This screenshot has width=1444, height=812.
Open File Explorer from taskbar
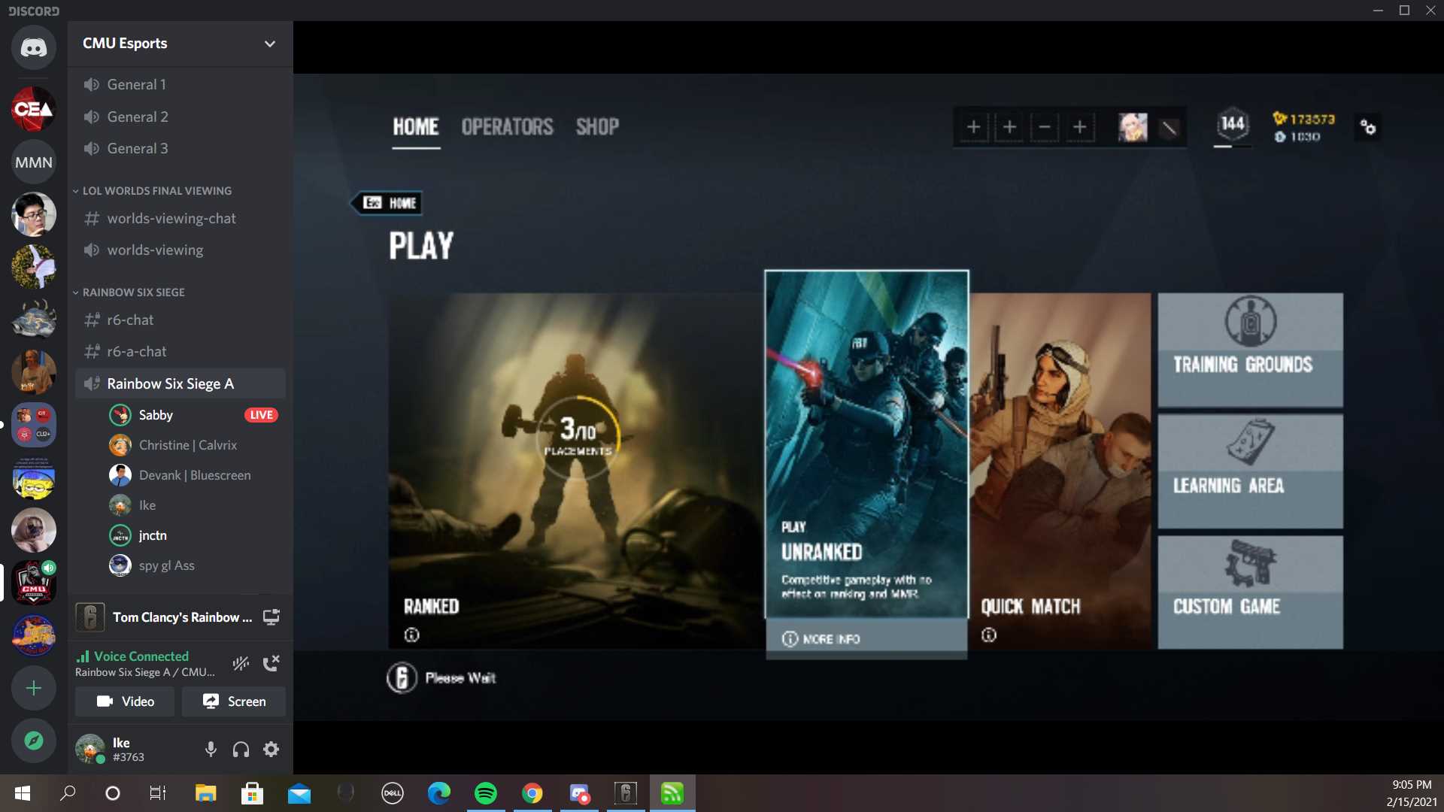tap(206, 793)
